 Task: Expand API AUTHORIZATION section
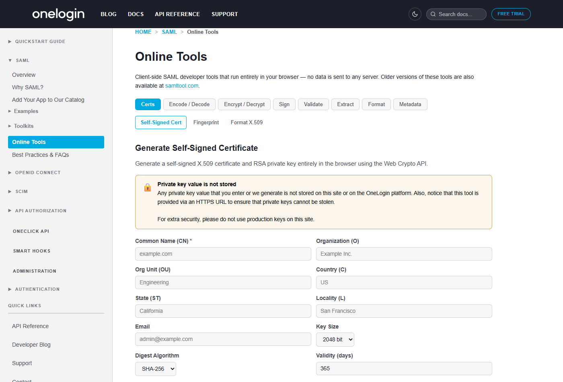[37, 211]
